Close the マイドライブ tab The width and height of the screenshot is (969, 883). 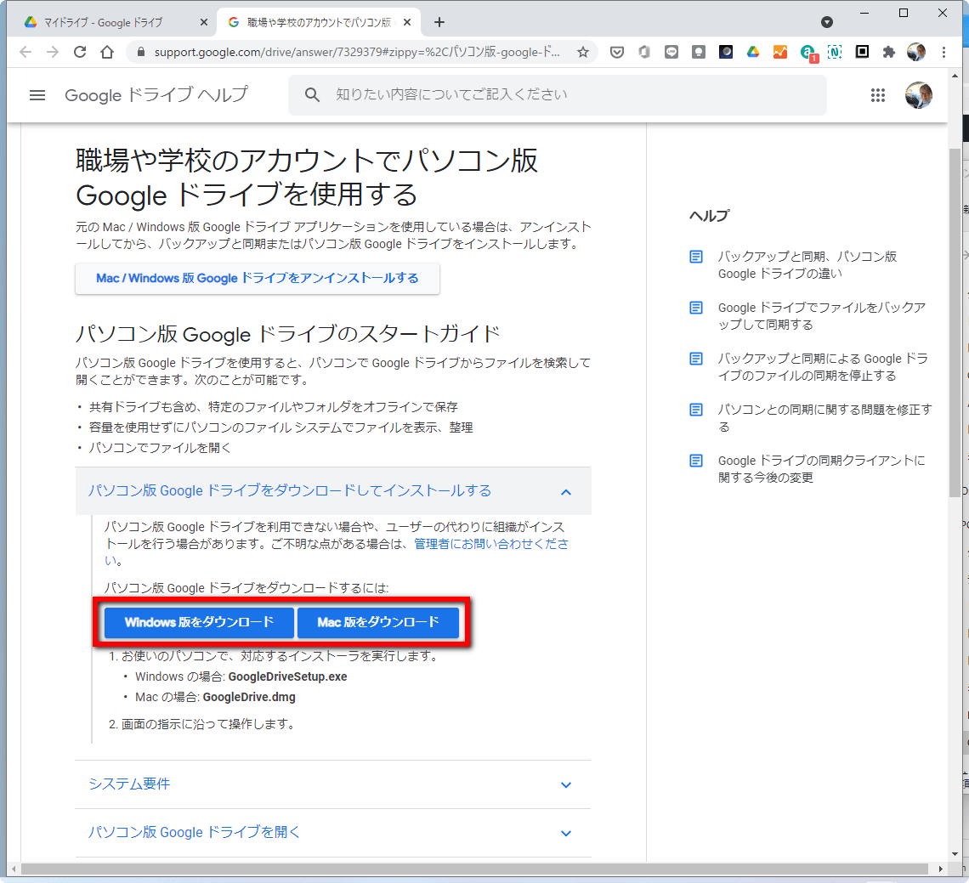click(204, 22)
